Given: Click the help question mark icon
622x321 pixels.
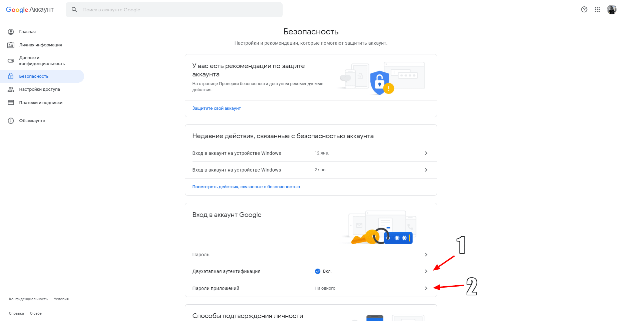Looking at the screenshot, I should pyautogui.click(x=584, y=10).
